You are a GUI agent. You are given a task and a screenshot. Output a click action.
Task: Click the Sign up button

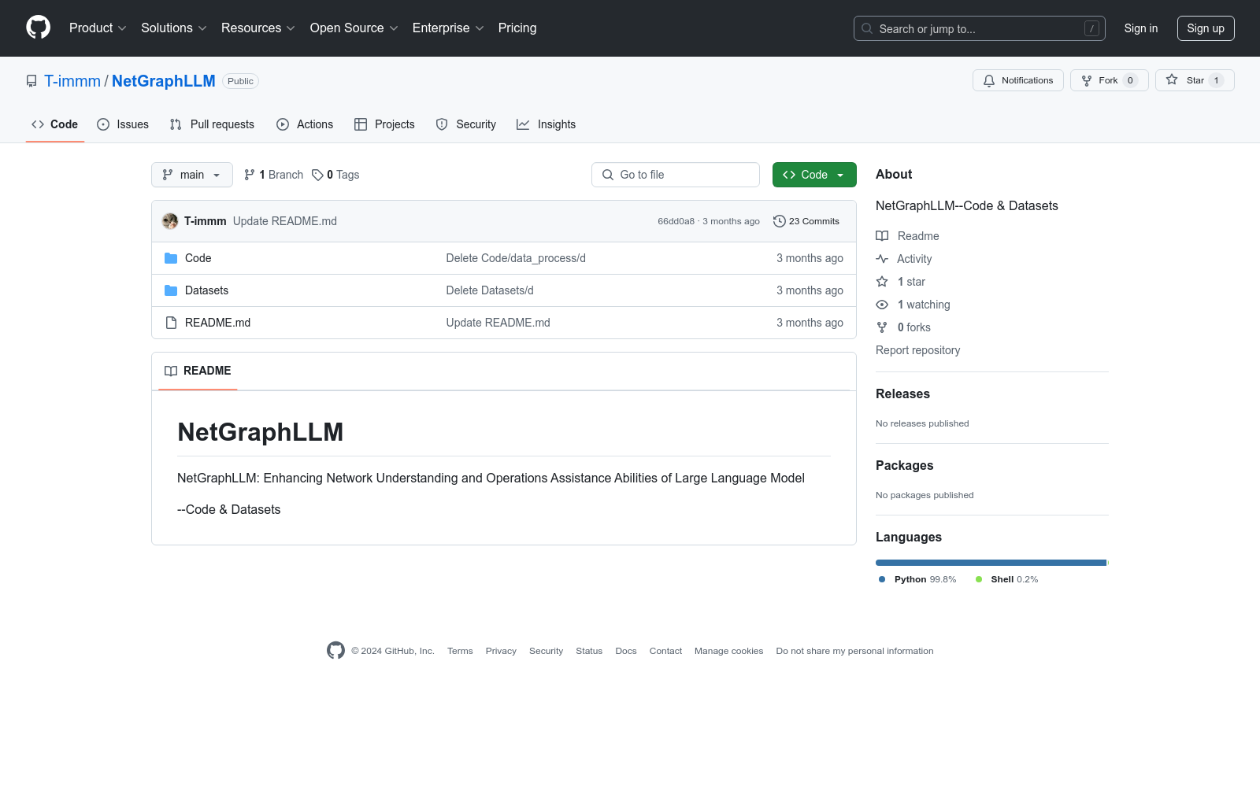pyautogui.click(x=1206, y=28)
